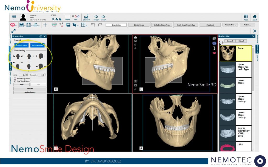268x167 pixels.
Task: Open the Prosthesis workflow tab
Action: (x=210, y=25)
